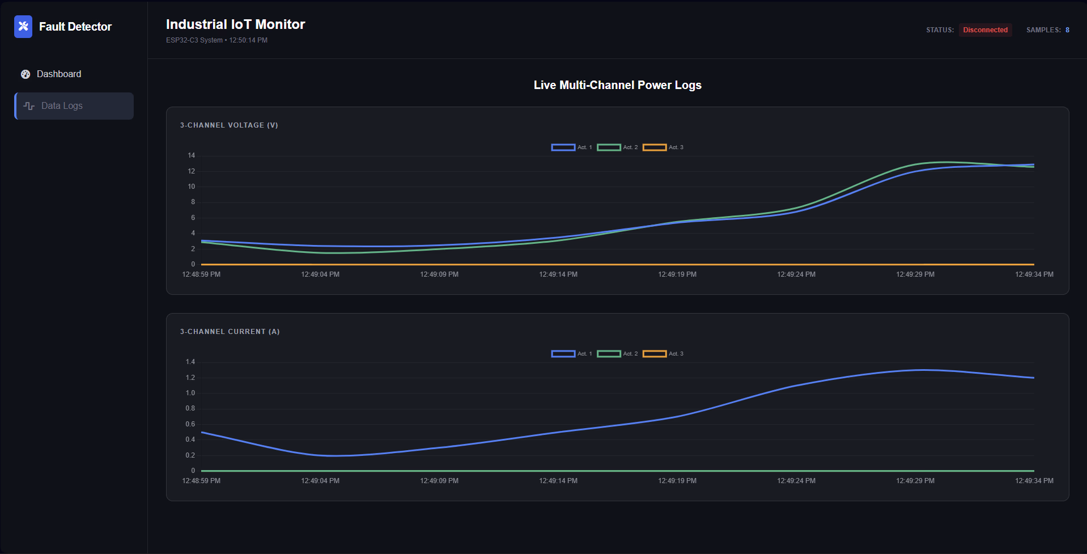1087x554 pixels.
Task: Click the ESP32-C3 System timestamp subtitle
Action: [216, 40]
